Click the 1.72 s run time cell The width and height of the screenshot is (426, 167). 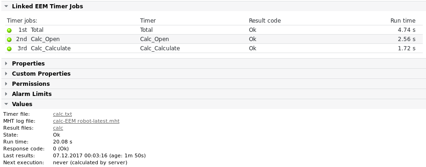click(x=407, y=48)
